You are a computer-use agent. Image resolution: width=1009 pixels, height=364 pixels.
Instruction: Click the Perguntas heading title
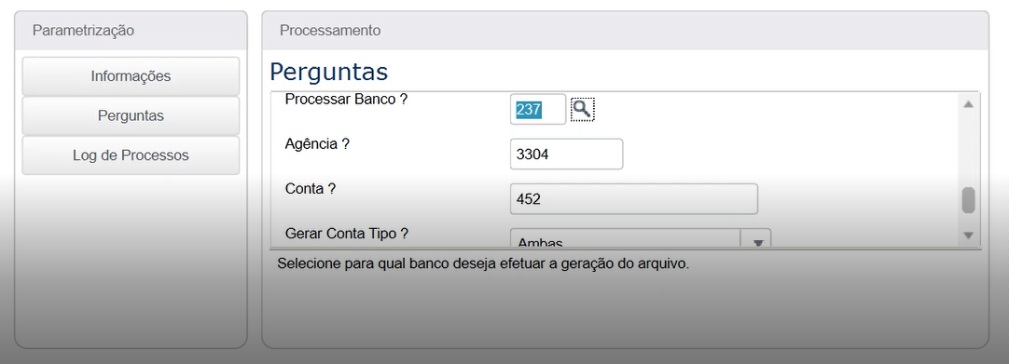pos(329,72)
